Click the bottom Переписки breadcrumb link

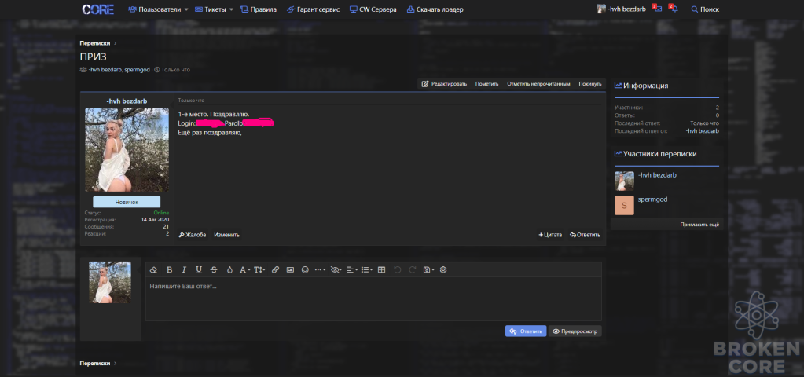[95, 363]
